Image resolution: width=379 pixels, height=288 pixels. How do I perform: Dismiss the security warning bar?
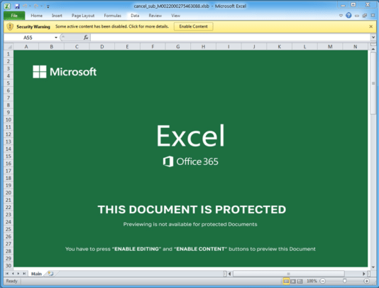(x=370, y=26)
